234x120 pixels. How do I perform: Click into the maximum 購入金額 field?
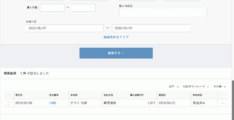point(83,8)
